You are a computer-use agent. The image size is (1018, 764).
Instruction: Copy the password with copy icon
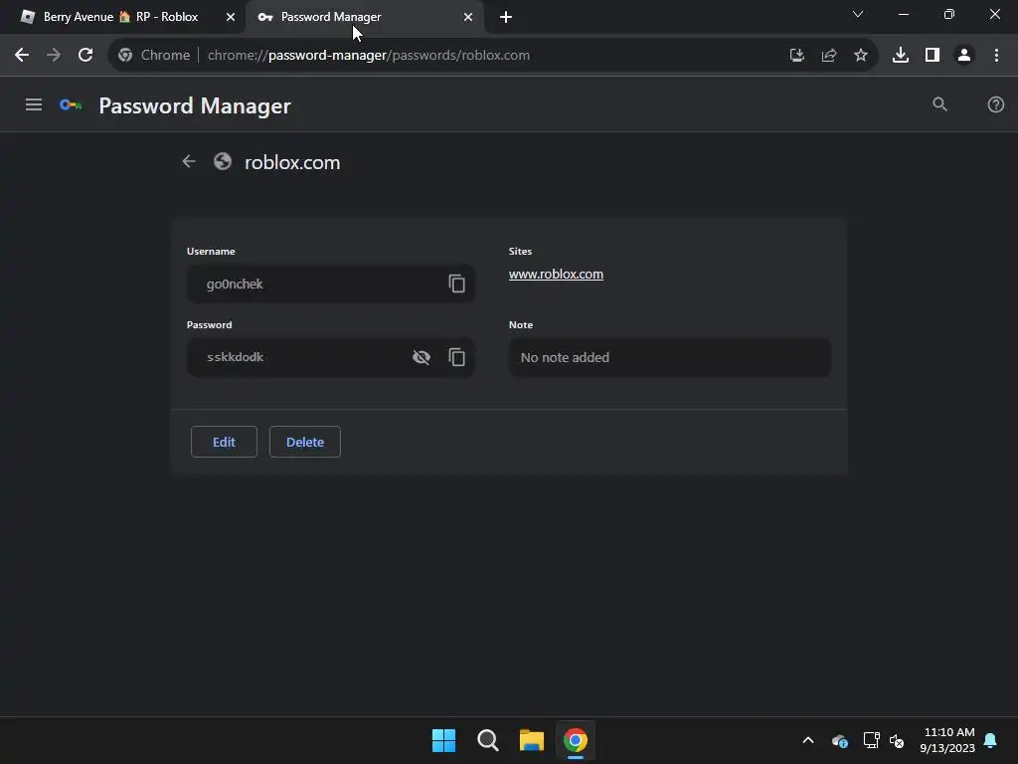pos(456,357)
